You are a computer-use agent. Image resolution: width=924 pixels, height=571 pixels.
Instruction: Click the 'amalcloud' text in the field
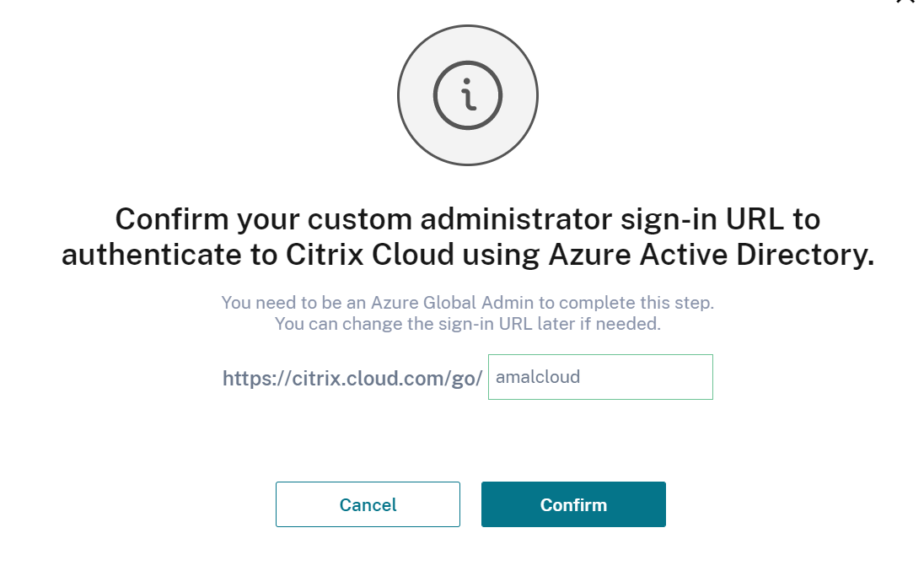pos(538,377)
